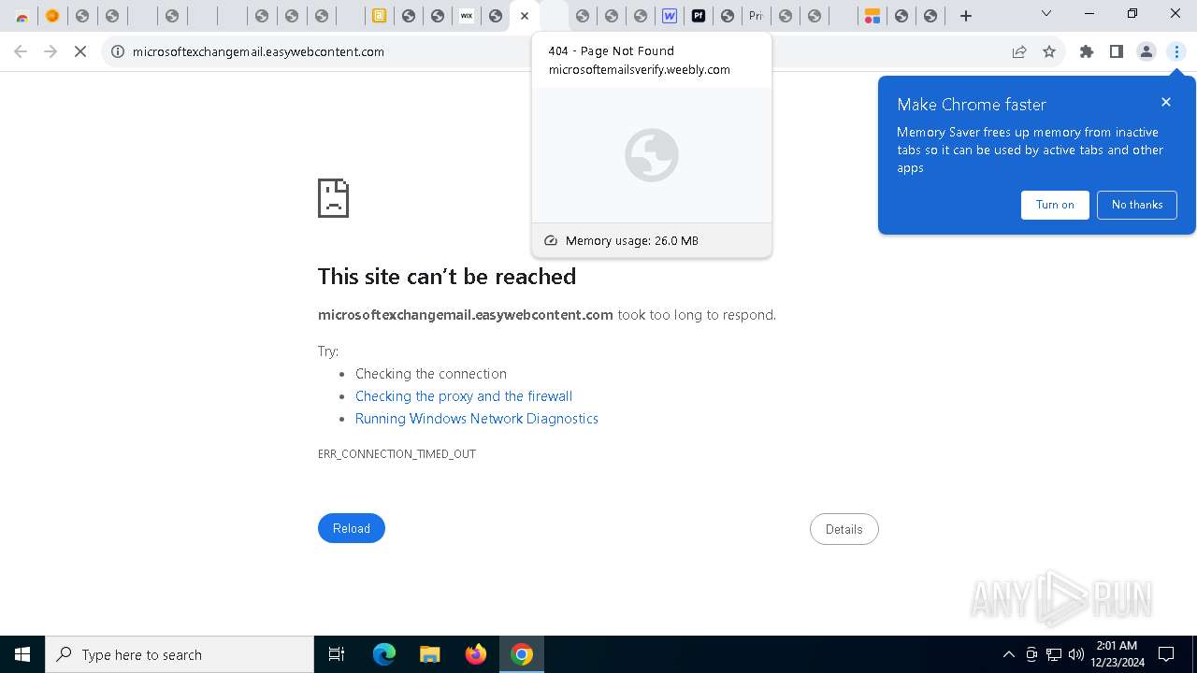The image size is (1197, 673).
Task: Open the notifications action center
Action: (1166, 654)
